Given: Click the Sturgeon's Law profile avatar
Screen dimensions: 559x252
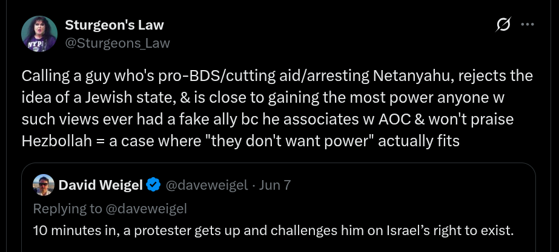Looking at the screenshot, I should (x=39, y=34).
